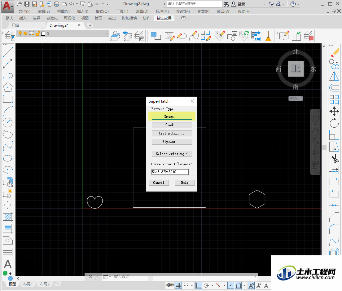This screenshot has height=291, width=342.
Task: Expand object snap settings arrow
Action: [x=244, y=285]
